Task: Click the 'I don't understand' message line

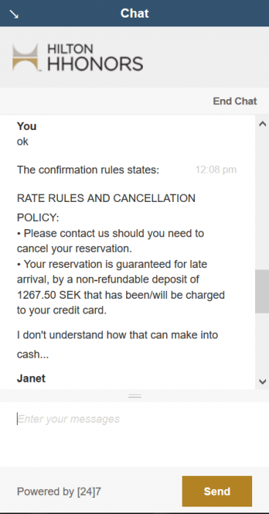Action: [117, 335]
